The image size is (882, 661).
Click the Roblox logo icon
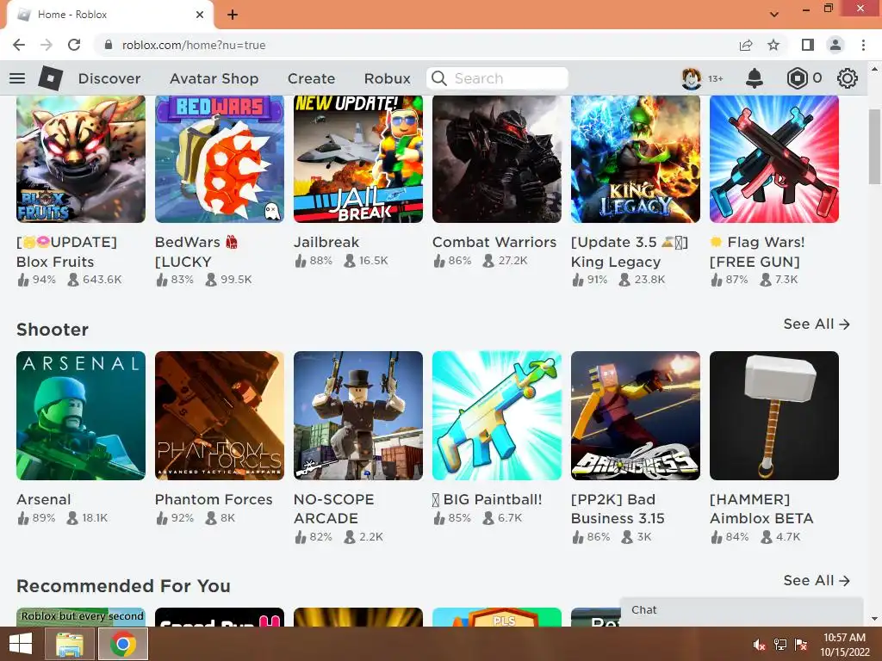tap(51, 78)
